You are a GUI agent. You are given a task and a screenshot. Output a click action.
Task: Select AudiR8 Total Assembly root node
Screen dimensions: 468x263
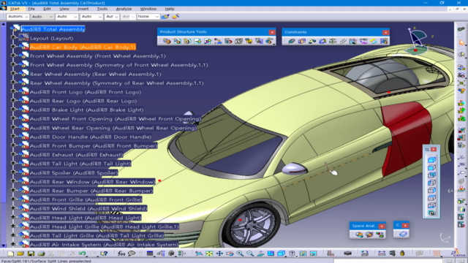point(53,29)
